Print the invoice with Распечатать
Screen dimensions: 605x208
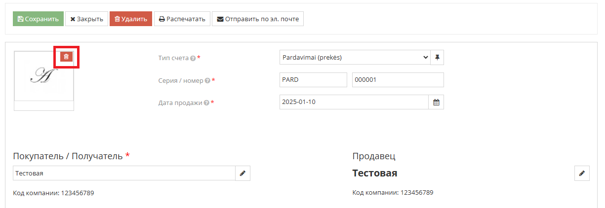tap(182, 19)
